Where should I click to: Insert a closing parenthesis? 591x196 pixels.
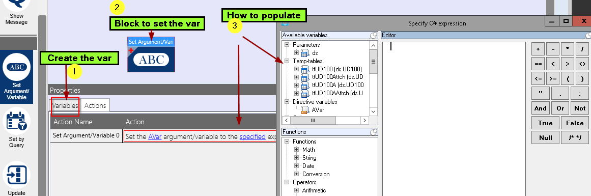(582, 79)
